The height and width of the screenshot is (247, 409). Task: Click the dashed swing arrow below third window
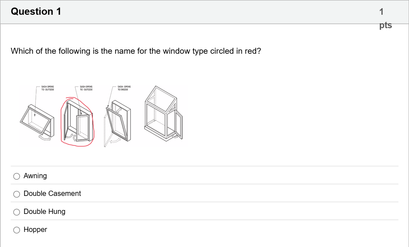(x=114, y=141)
